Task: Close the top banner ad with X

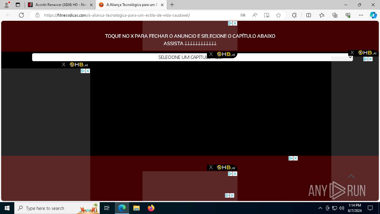Action: pyautogui.click(x=235, y=23)
